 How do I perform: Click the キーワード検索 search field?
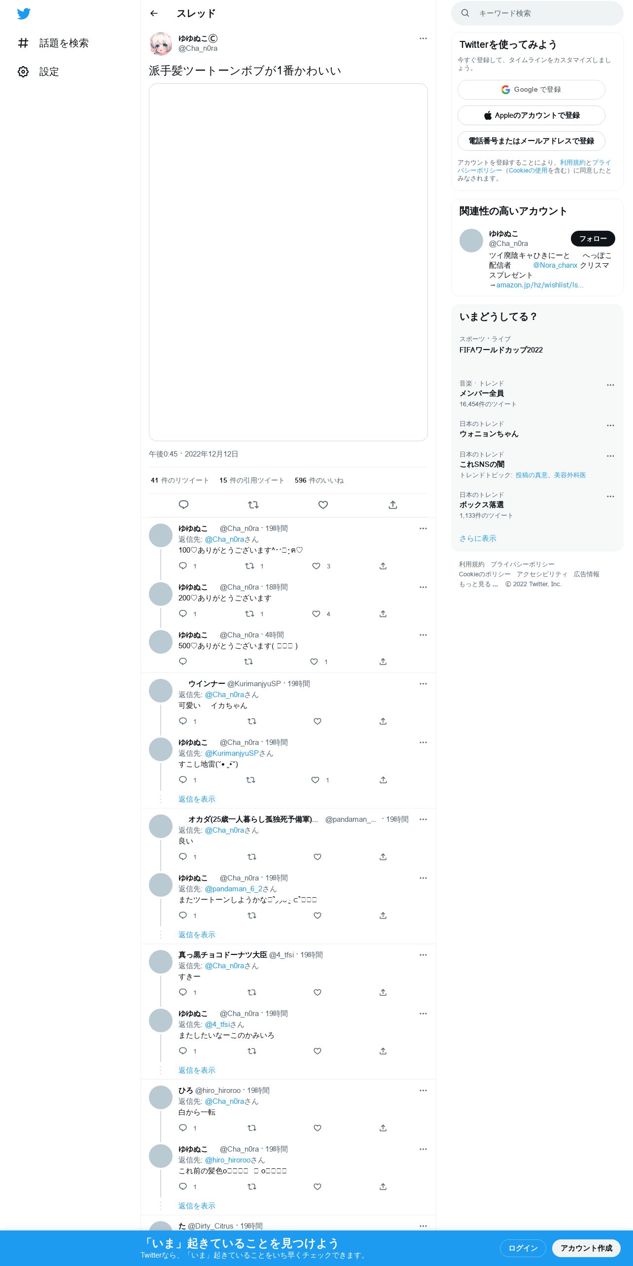click(x=537, y=13)
